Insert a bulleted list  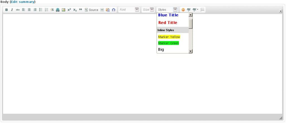pos(40,10)
